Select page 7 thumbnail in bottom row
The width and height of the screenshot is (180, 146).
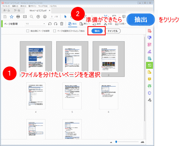[x=36, y=129]
